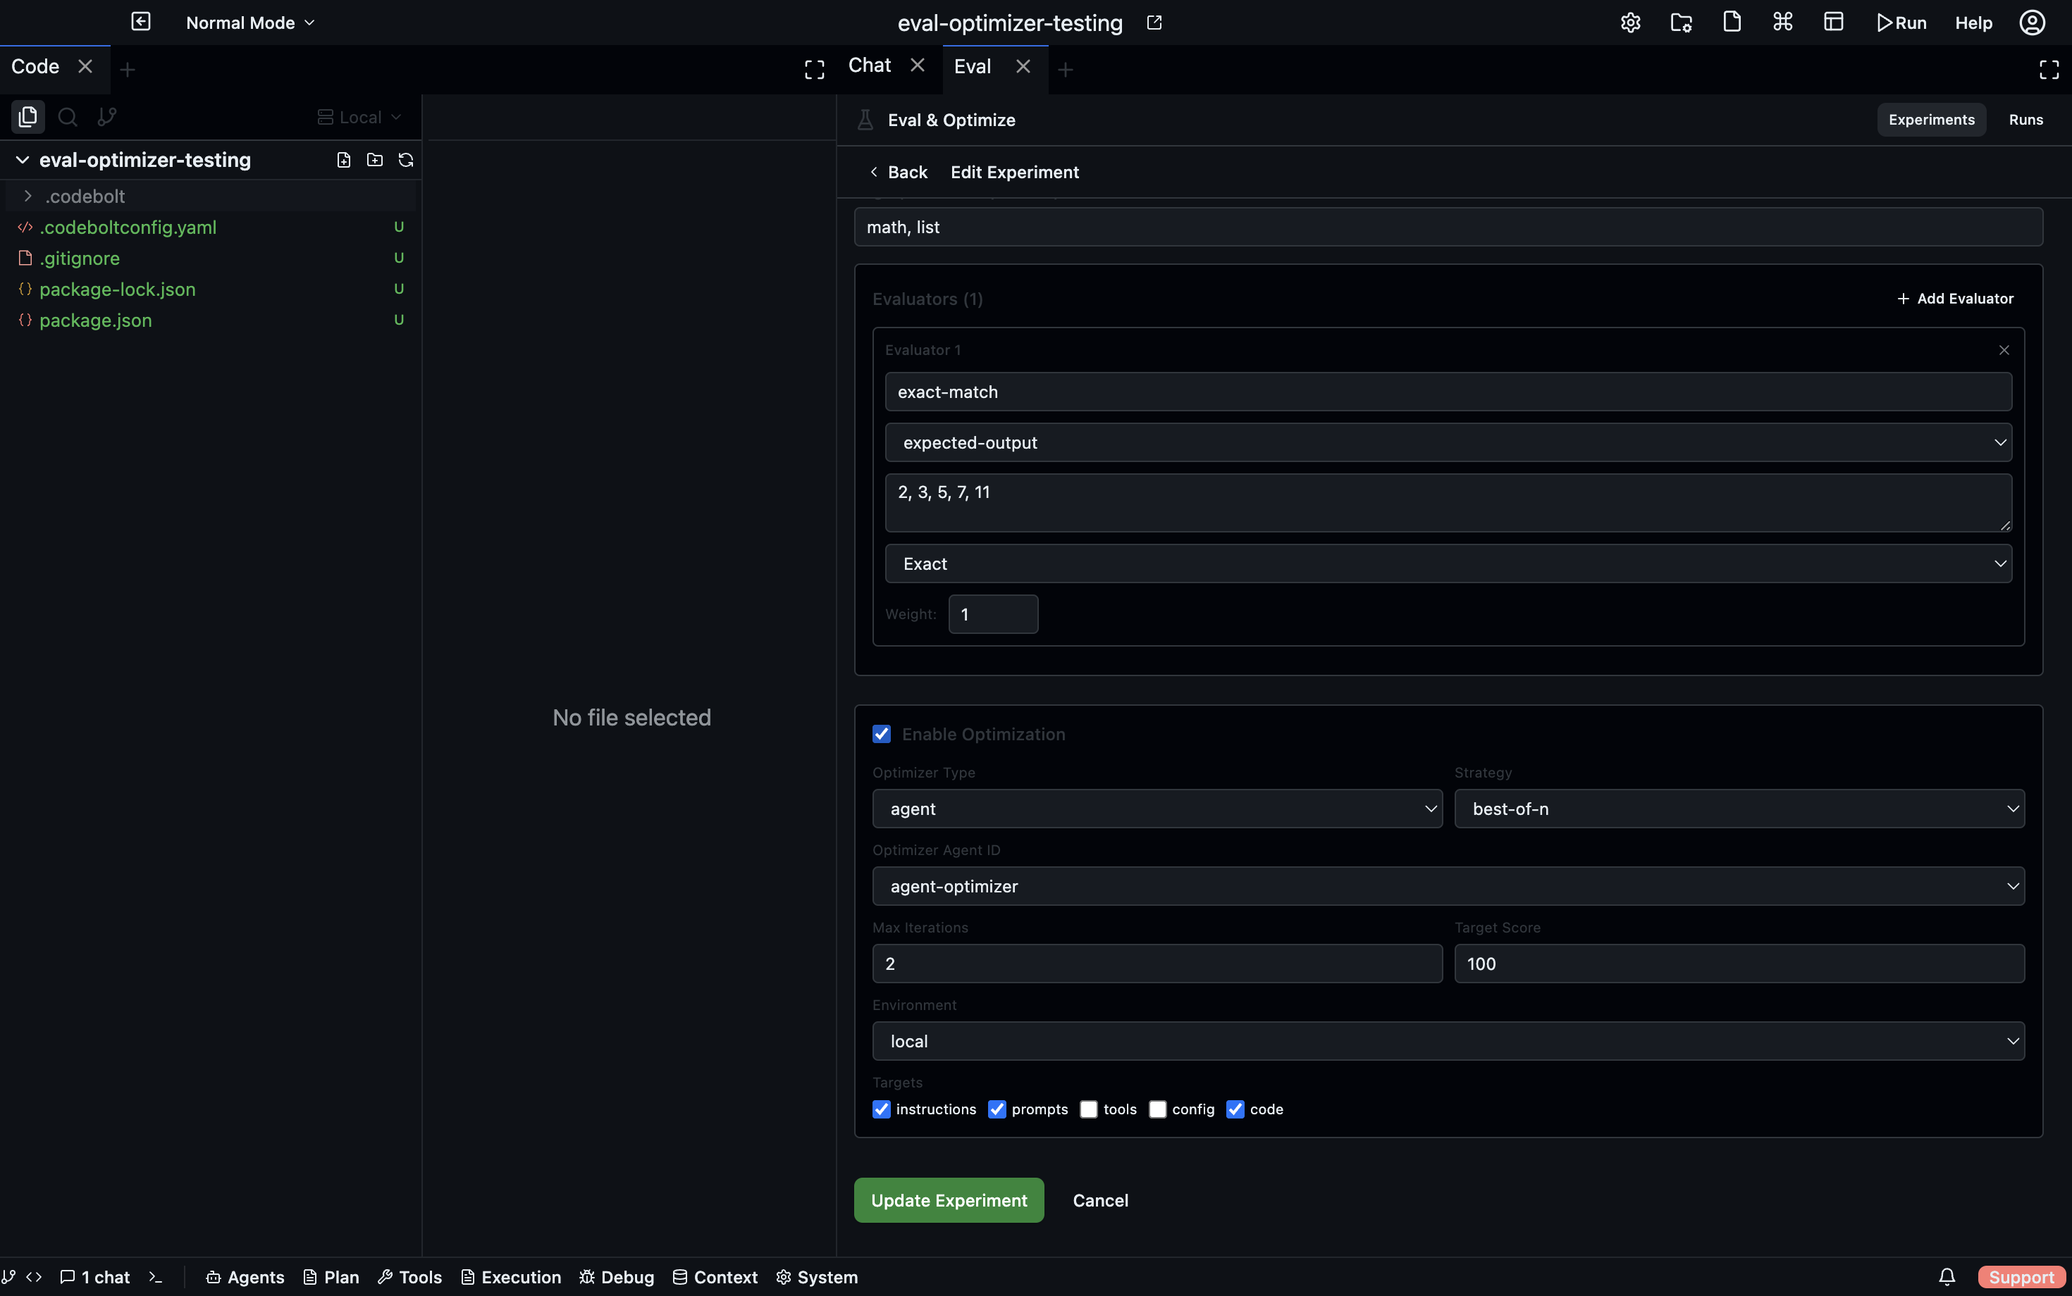Screen dimensions: 2072x1296
Task: Enable the tools target checkbox
Action: tap(1088, 1109)
